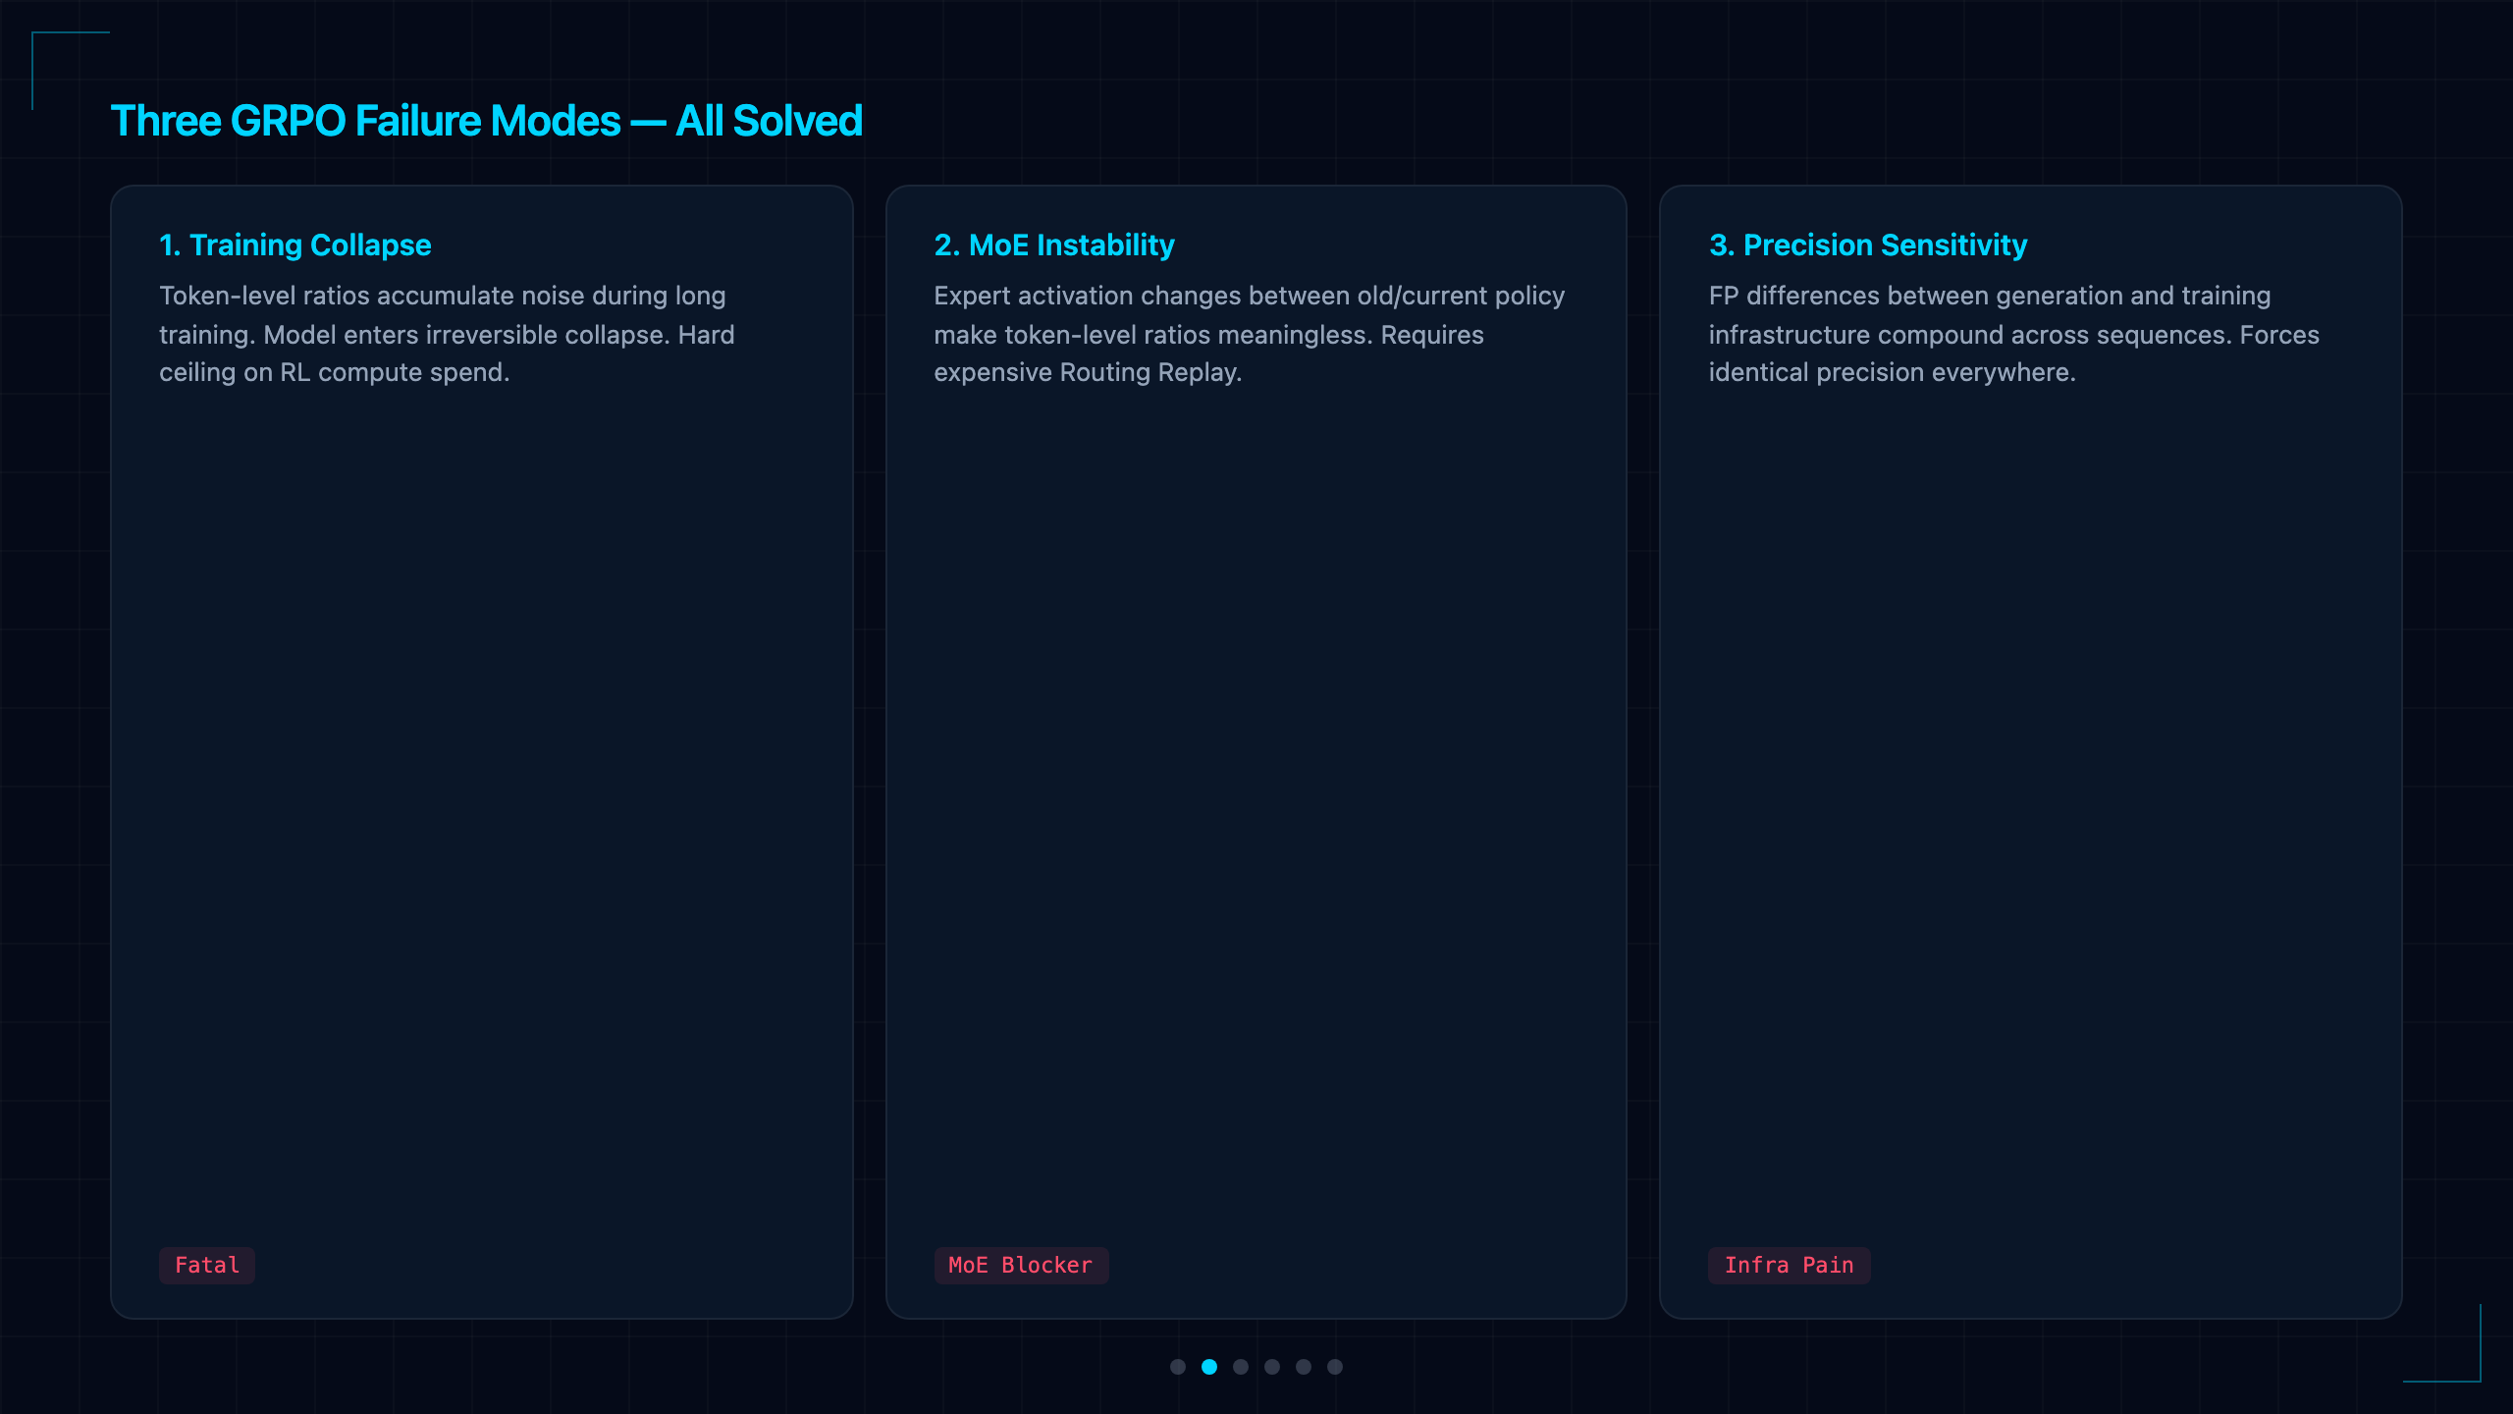2513x1414 pixels.
Task: Click empty area of Training Collapse card
Action: (x=481, y=786)
